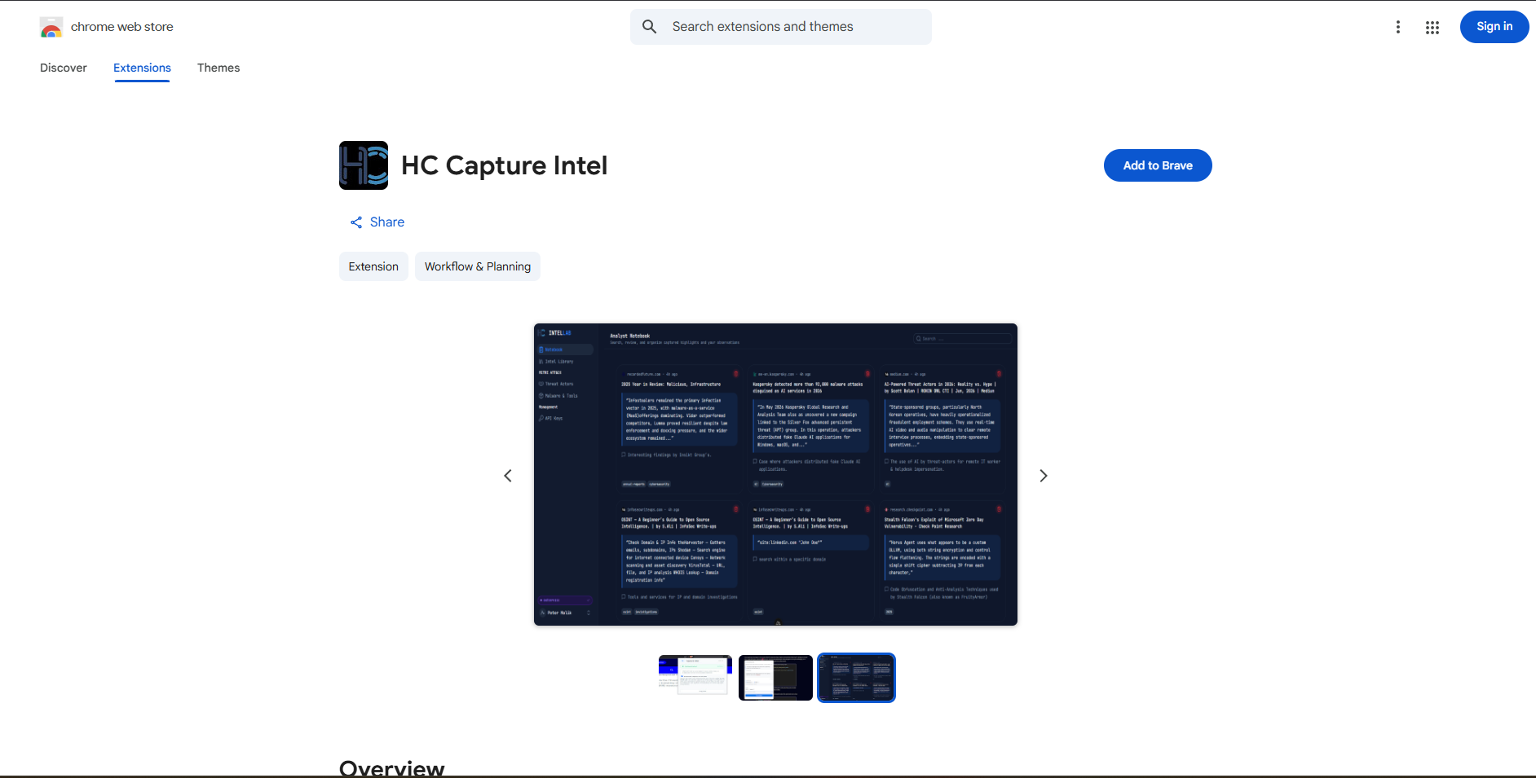This screenshot has height=778, width=1536.
Task: Open the Google apps grid
Action: [x=1432, y=27]
